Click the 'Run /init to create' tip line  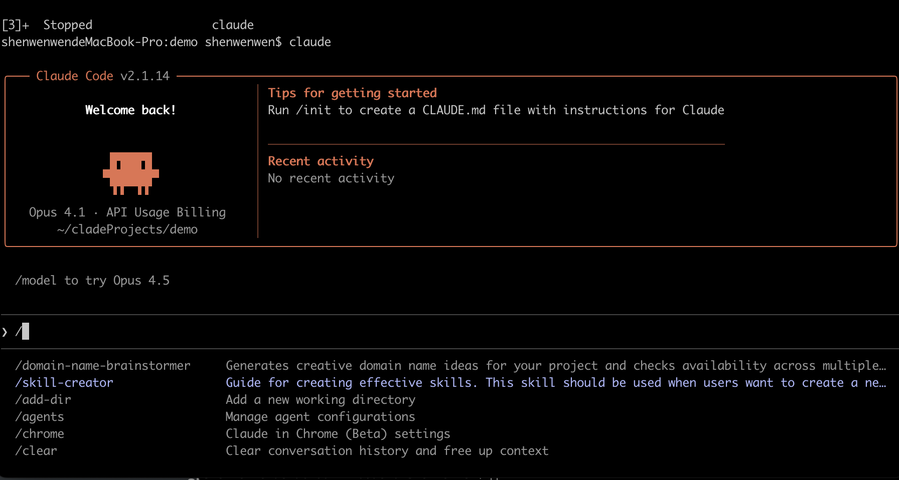pos(496,110)
